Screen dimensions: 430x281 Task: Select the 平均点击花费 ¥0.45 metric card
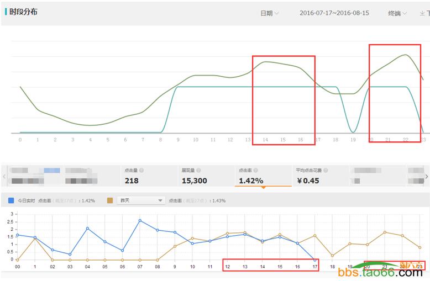point(321,176)
